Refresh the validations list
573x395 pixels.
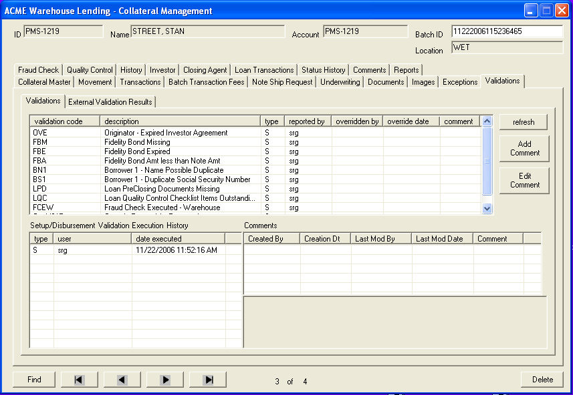pos(524,122)
